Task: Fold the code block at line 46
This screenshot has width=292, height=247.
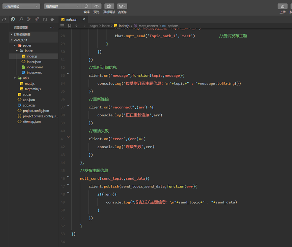Action: 68,177
